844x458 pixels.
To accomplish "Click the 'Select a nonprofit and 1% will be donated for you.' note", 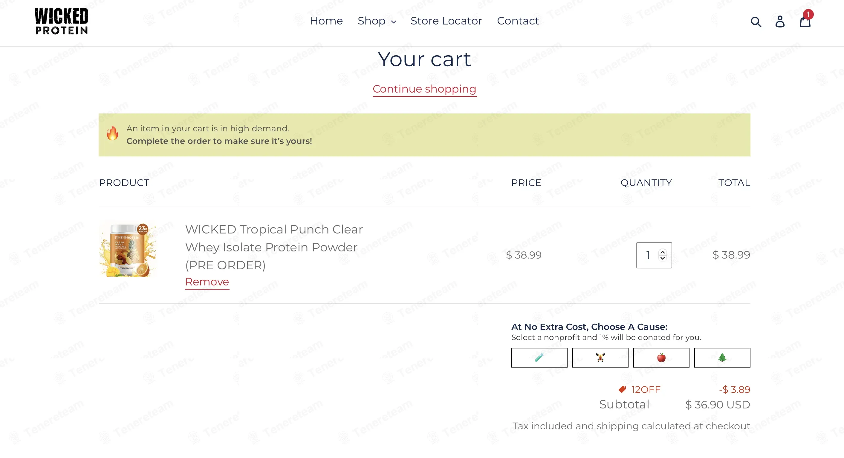I will pos(606,337).
